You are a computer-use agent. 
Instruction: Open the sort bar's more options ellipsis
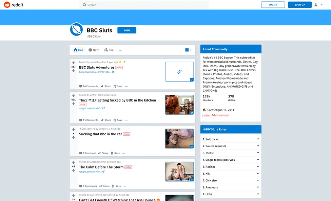coord(120,50)
